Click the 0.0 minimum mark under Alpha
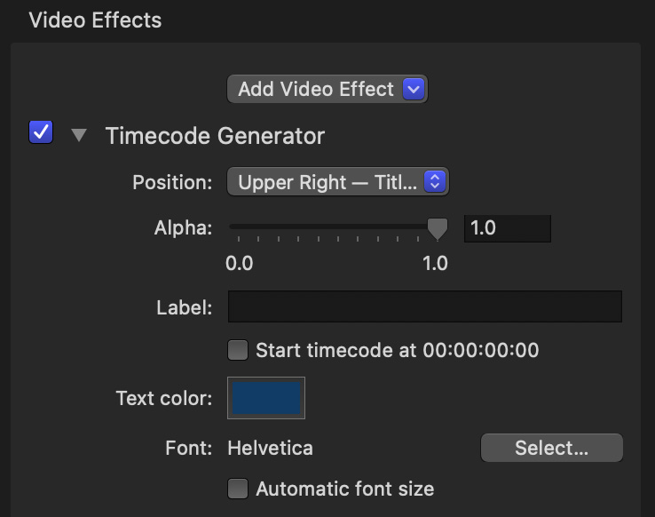This screenshot has height=517, width=655. click(240, 264)
